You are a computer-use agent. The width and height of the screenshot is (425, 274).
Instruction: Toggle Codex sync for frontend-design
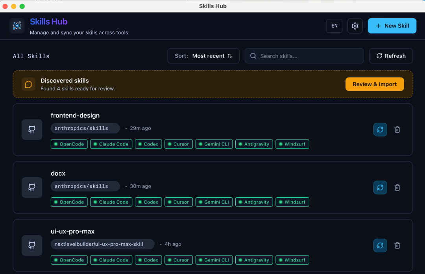[148, 144]
